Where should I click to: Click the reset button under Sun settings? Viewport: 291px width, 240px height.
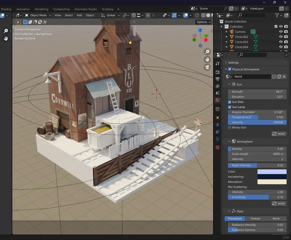[x=279, y=134]
